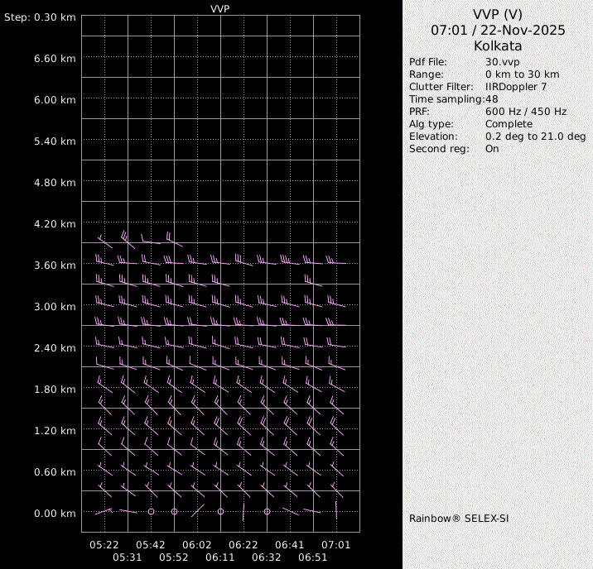Click the VVP title above the chart
593x569 pixels.
tap(220, 8)
